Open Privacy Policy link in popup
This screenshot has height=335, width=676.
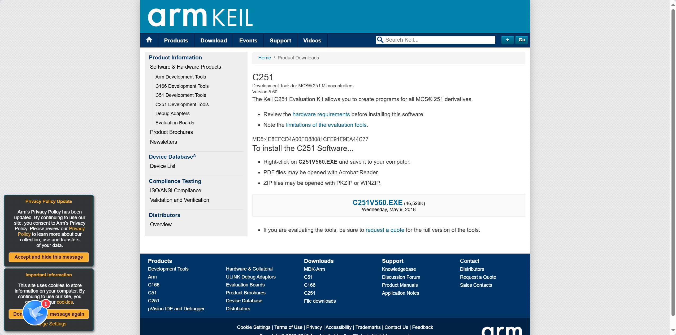coord(77,229)
